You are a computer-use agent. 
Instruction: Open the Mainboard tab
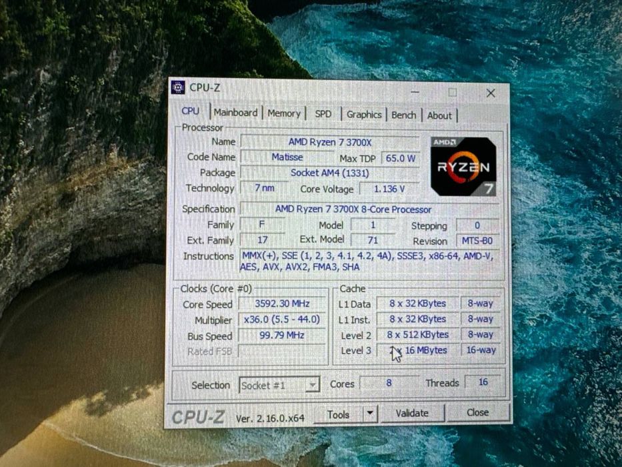point(236,113)
